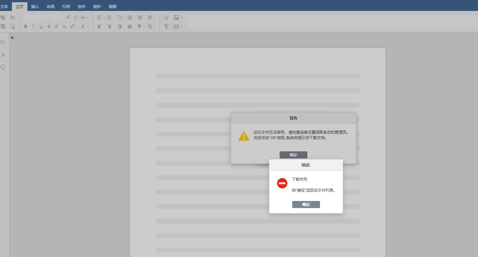
Task: Expand the Change Case dropdown arrow
Action: click(88, 17)
